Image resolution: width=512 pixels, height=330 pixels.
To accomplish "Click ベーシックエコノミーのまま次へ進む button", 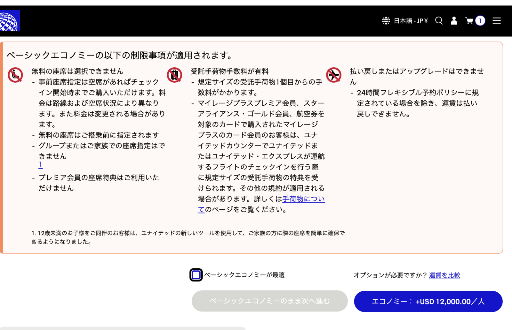I will pyautogui.click(x=270, y=301).
